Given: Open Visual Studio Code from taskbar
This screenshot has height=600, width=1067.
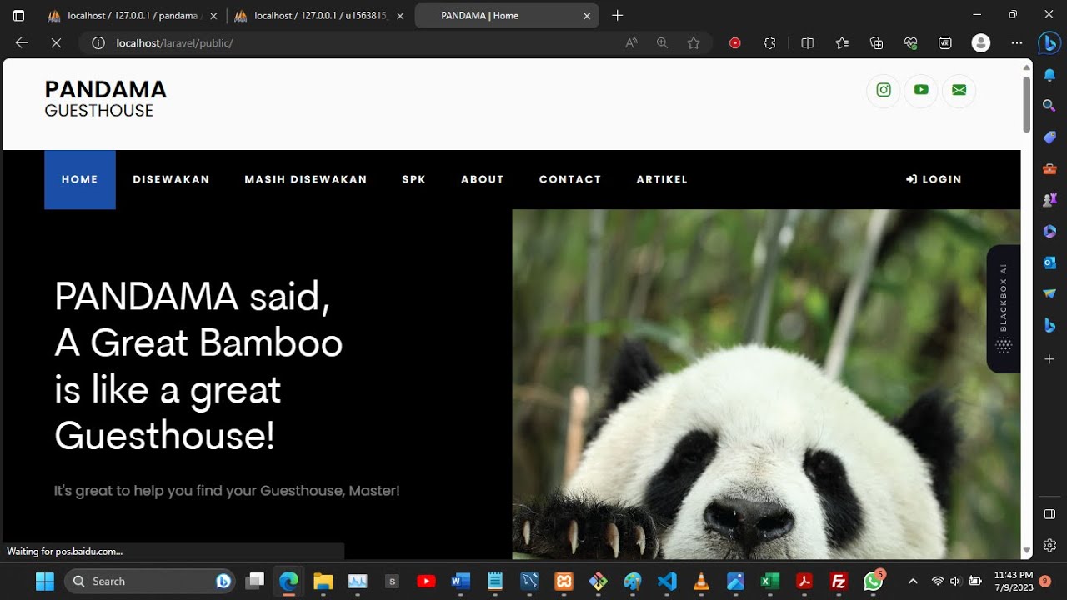Looking at the screenshot, I should click(667, 581).
